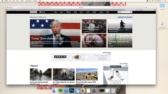Switch to the Gmail tab
Viewport: 168px width, 94px height.
click(21, 10)
